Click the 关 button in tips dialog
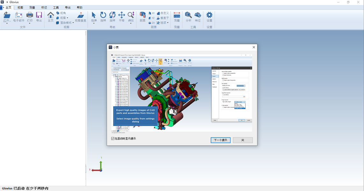This screenshot has width=364, height=191. tap(243, 140)
